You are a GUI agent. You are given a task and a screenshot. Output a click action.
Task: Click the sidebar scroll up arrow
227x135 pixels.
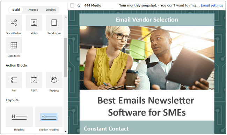coord(65,17)
